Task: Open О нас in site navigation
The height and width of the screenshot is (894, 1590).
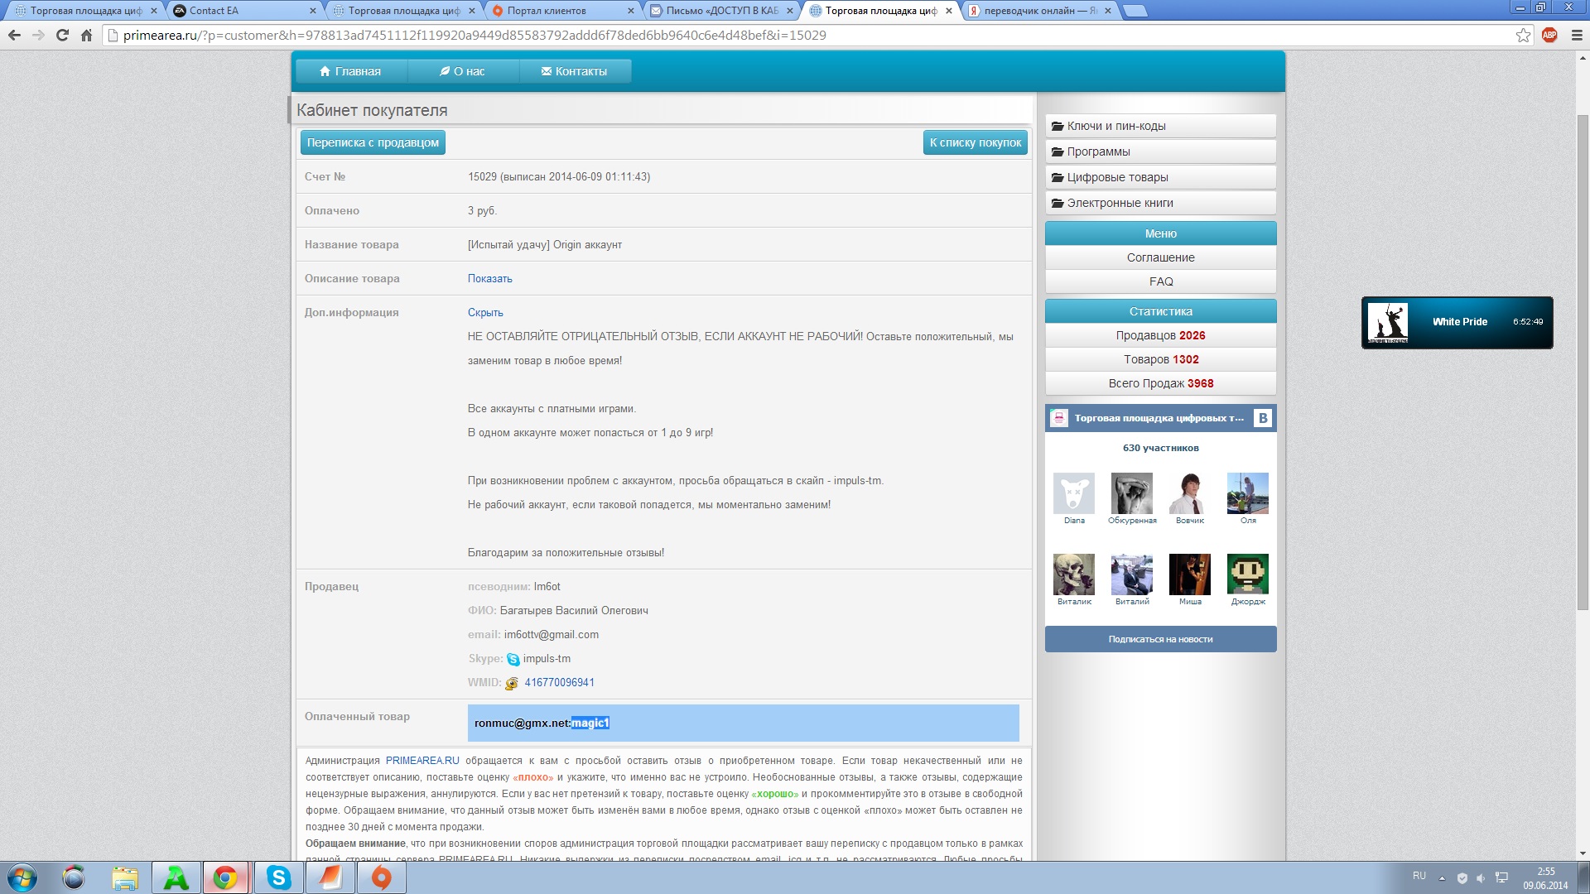Action: tap(462, 71)
